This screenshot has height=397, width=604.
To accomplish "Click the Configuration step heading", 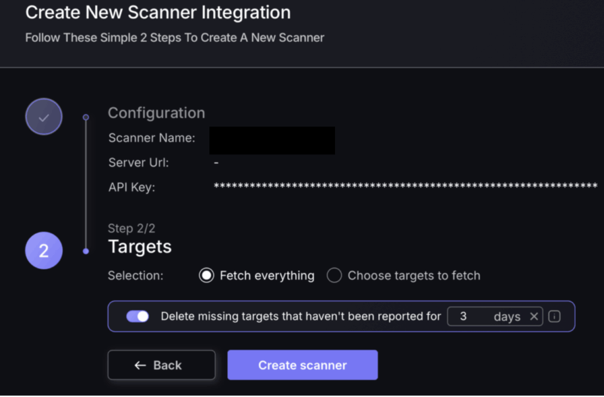I will [156, 113].
